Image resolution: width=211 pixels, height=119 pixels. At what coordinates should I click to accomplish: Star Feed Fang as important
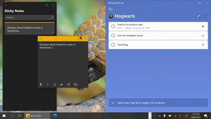click(203, 45)
